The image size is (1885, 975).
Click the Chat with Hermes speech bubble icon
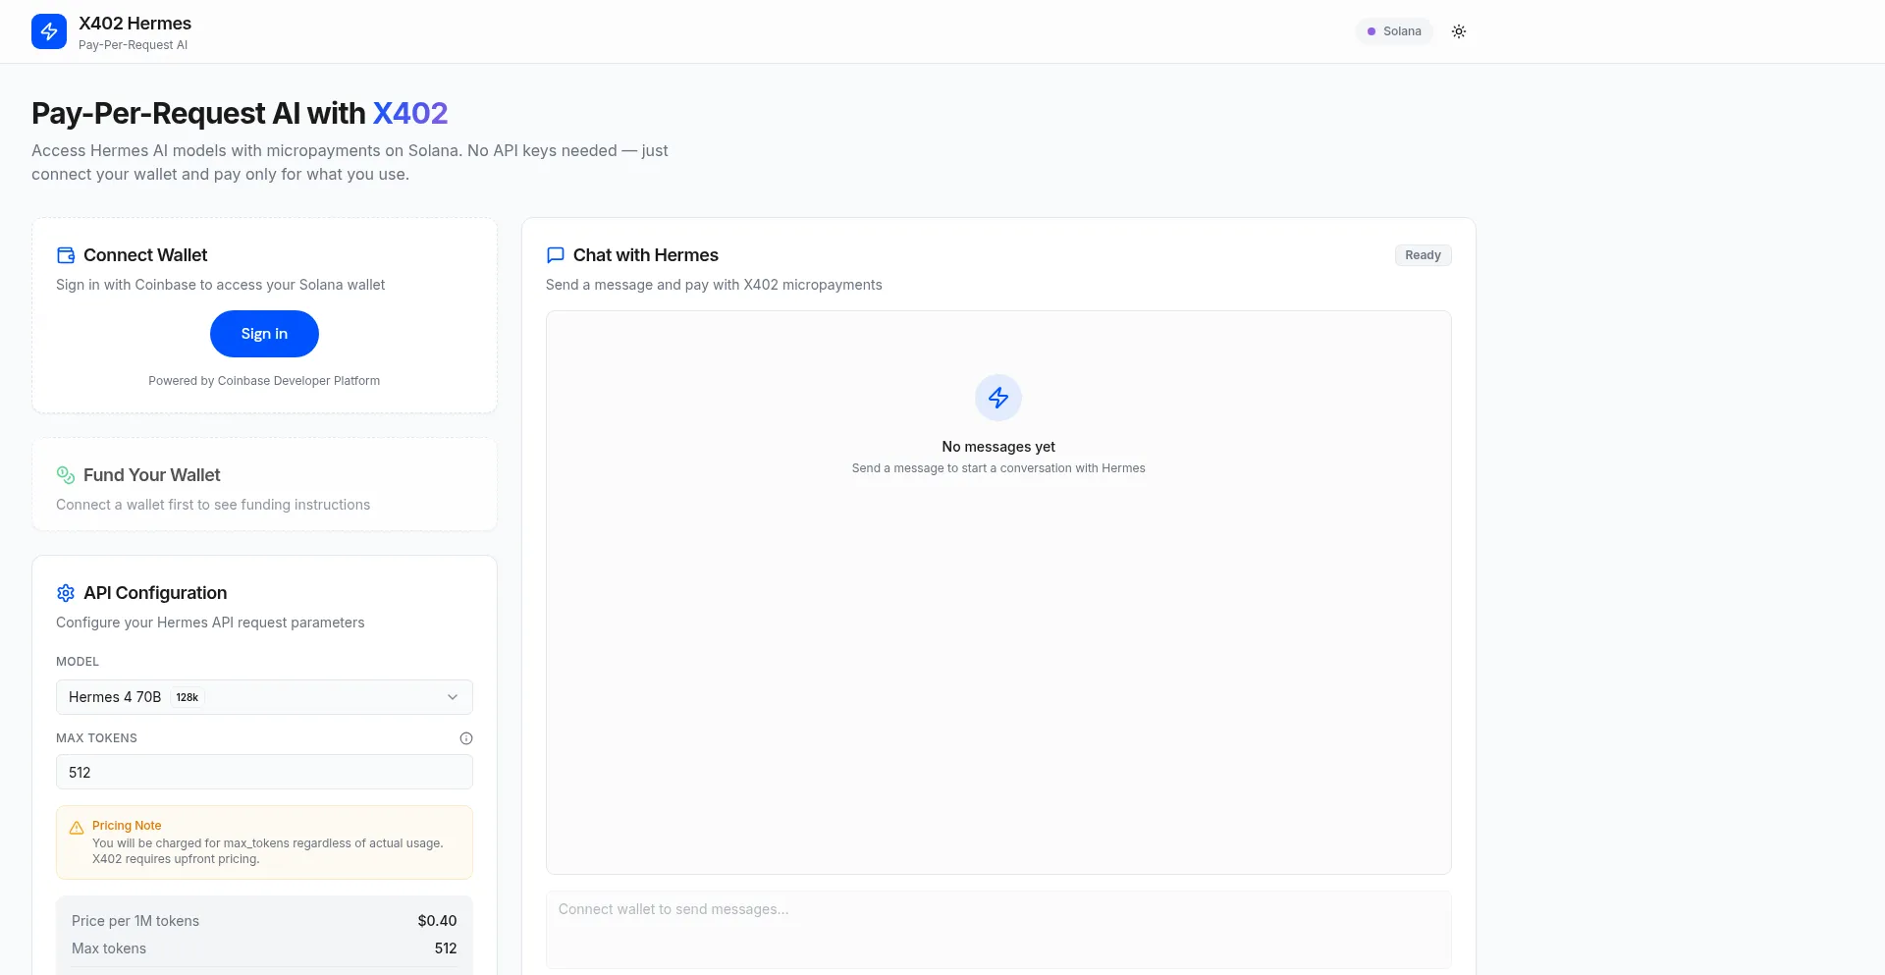click(x=556, y=255)
